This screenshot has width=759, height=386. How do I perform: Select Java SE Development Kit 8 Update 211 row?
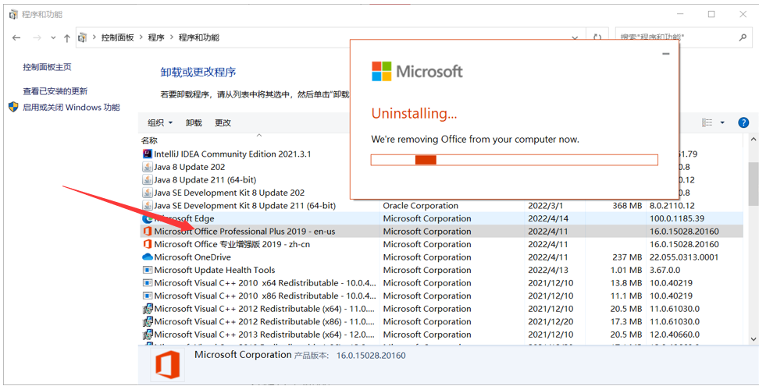click(x=441, y=206)
